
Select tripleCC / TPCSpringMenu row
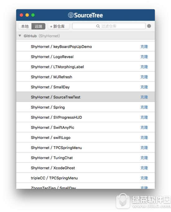(85, 178)
